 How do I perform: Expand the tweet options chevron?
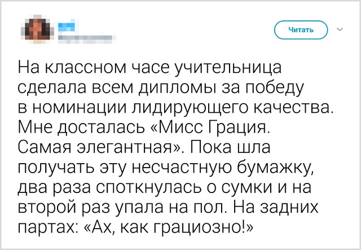tap(338, 27)
